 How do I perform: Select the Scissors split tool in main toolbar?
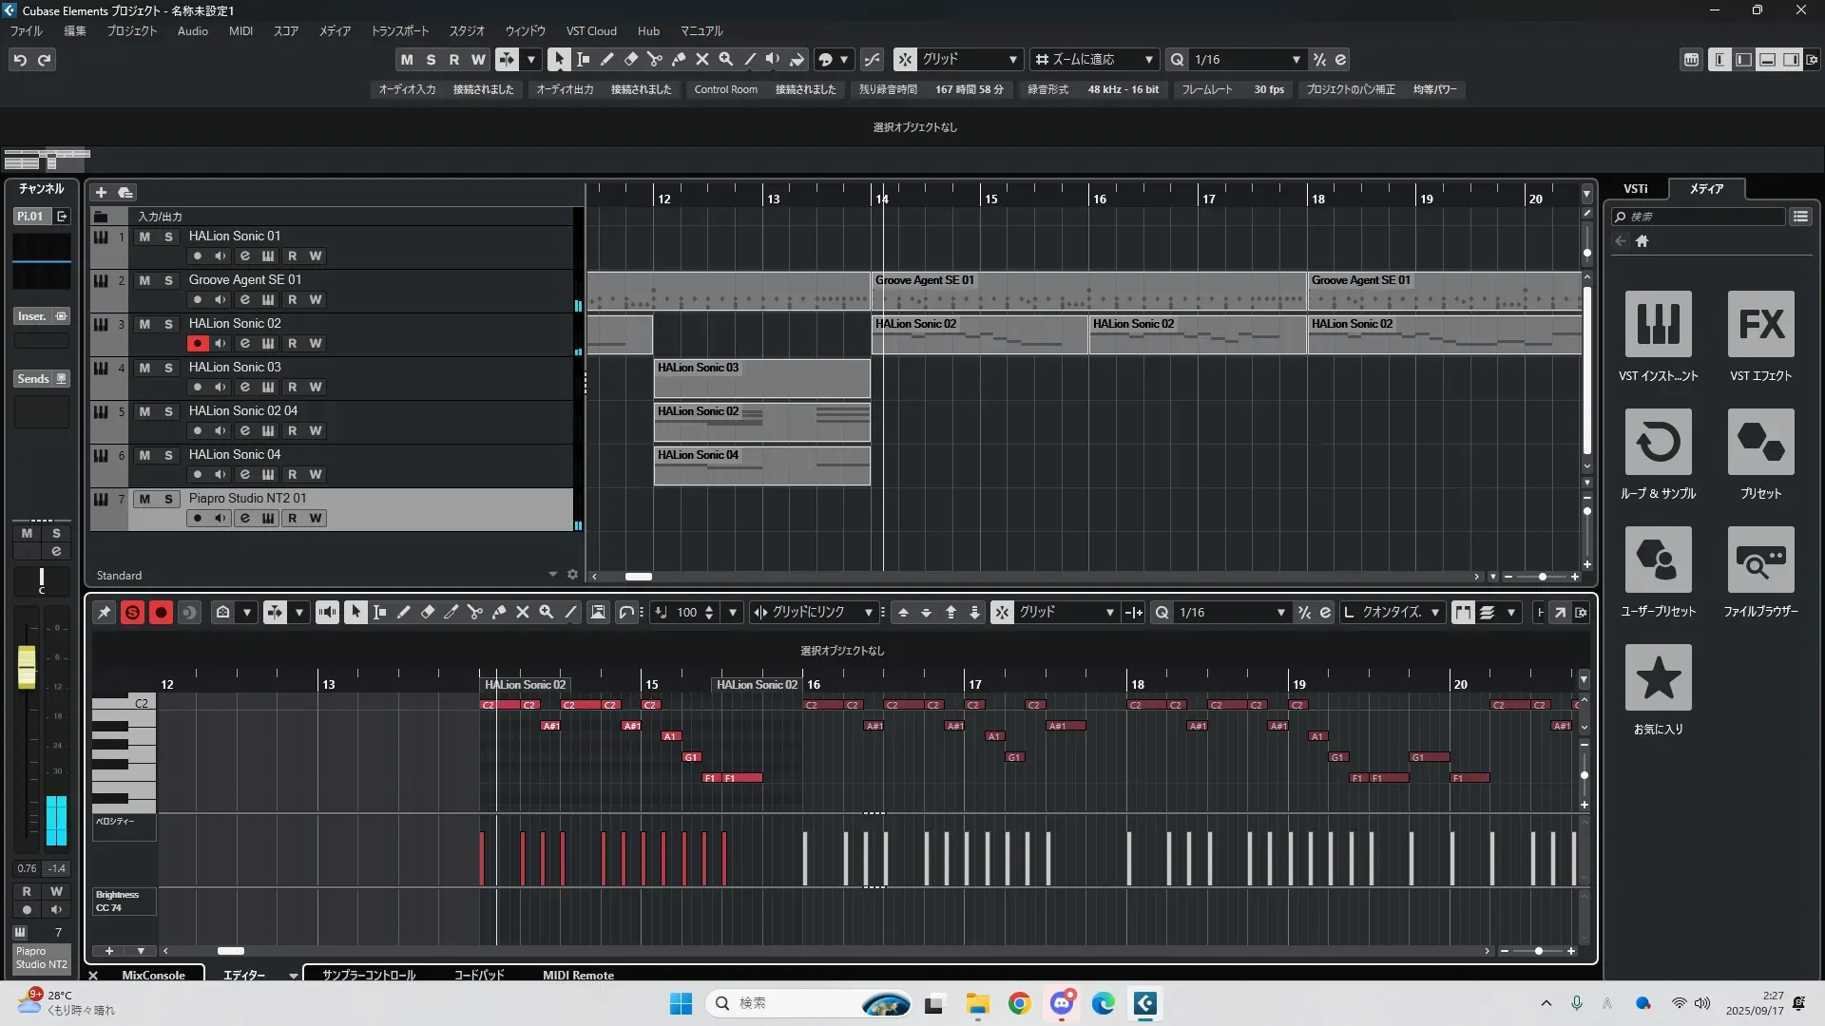coord(654,60)
